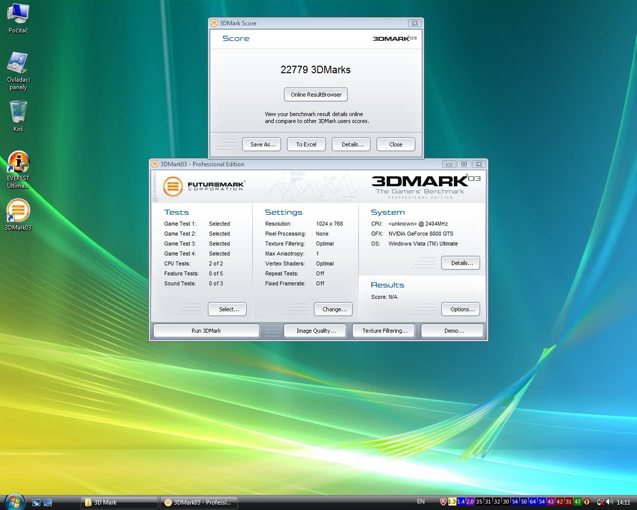The height and width of the screenshot is (510, 637).
Task: Minimize the 3DMark03 Professional Edition window
Action: pyautogui.click(x=449, y=164)
